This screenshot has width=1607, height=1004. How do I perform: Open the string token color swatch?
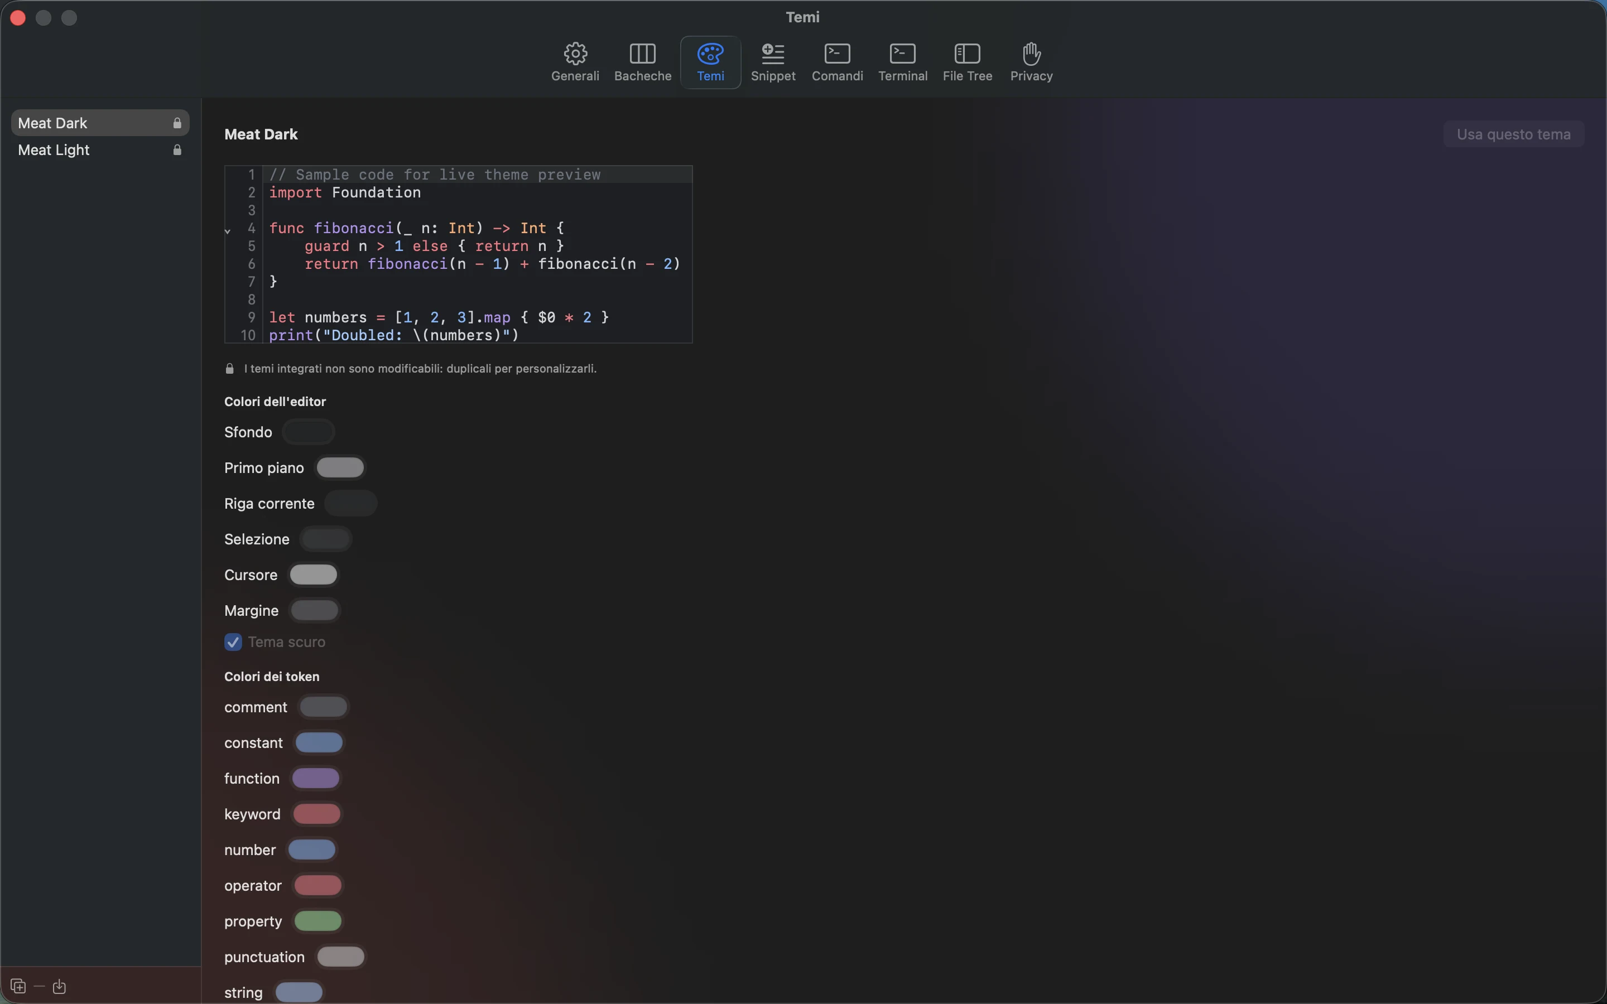click(x=300, y=993)
